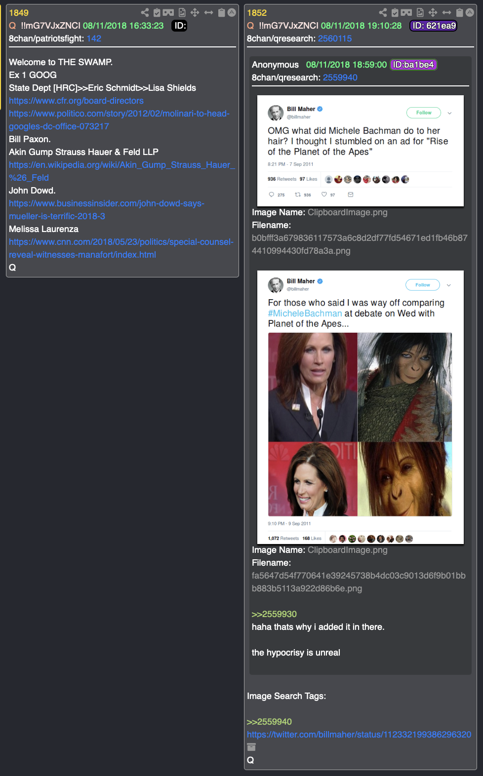Click the clipboard copy icon on post 1849

[x=222, y=12]
